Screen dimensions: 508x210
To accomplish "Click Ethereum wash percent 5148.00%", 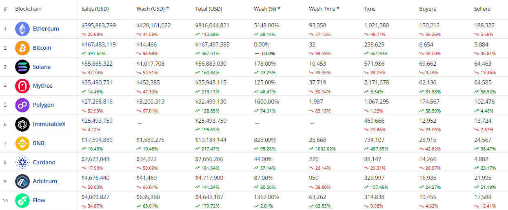I will [266, 25].
